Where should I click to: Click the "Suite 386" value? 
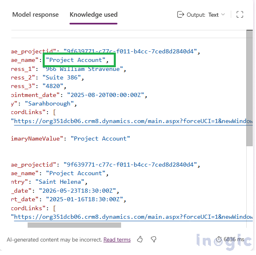61,77
